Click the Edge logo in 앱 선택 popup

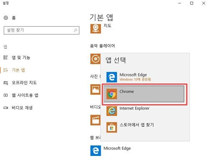(112, 77)
